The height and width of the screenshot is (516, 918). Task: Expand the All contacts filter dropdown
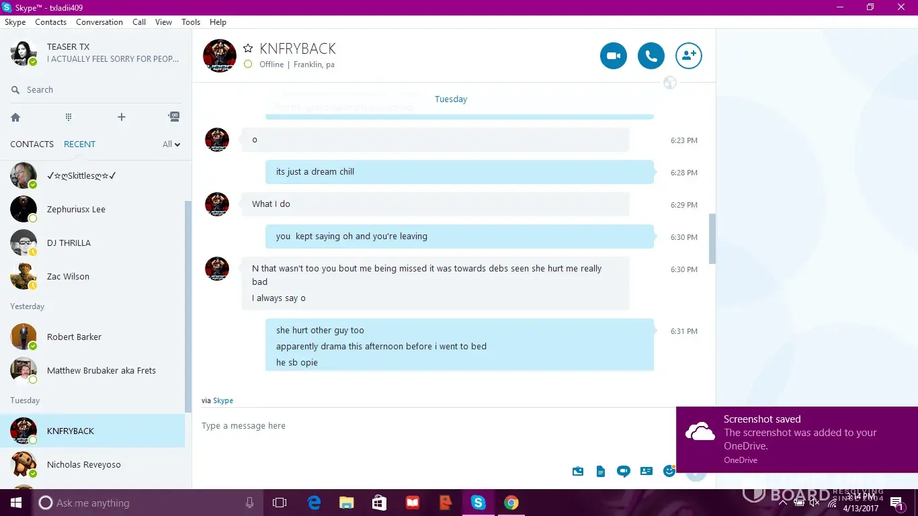[x=171, y=144]
